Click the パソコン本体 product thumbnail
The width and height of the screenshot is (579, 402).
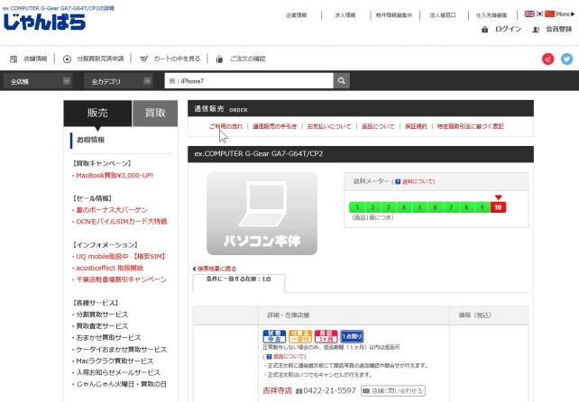tap(262, 214)
